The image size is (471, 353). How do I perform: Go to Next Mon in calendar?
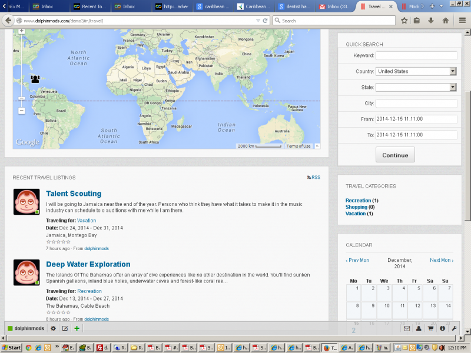(x=442, y=260)
